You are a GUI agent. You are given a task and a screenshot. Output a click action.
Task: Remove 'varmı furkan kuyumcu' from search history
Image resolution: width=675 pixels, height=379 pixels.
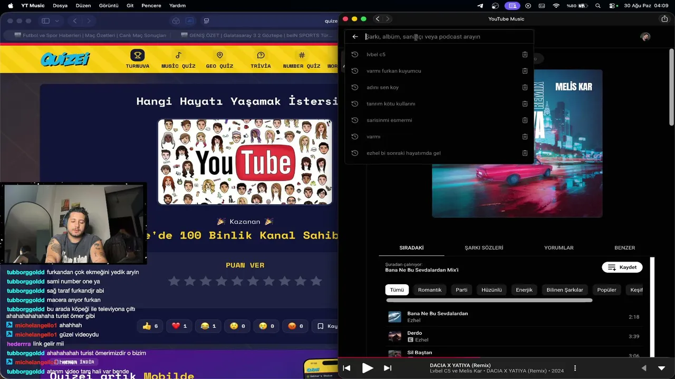[x=525, y=71]
